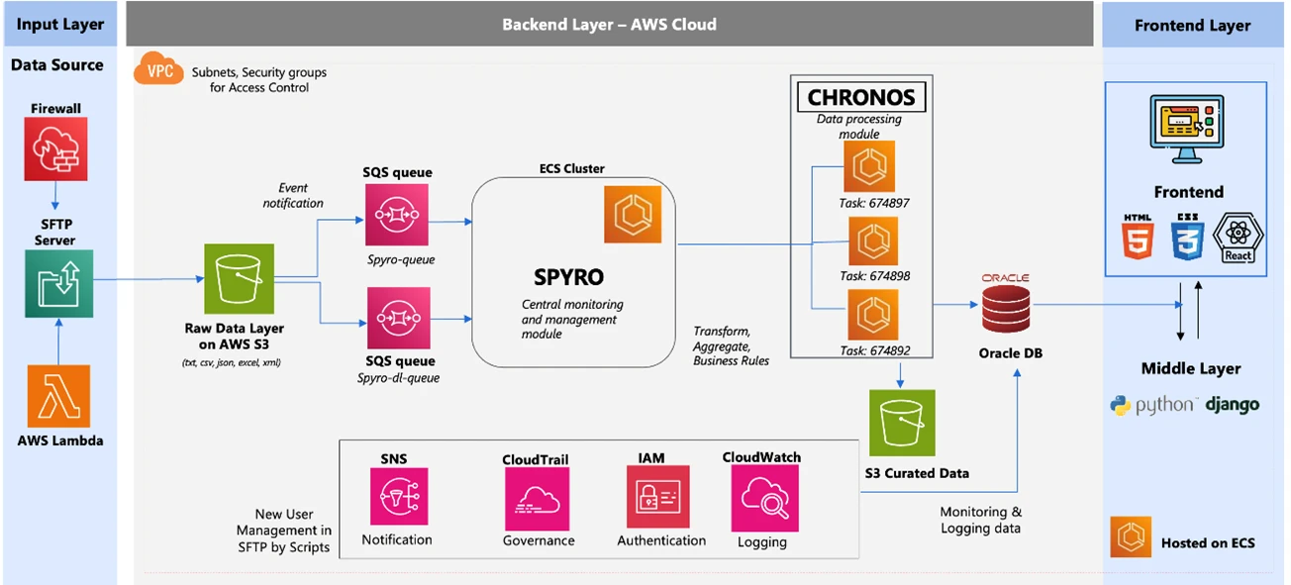This screenshot has height=585, width=1291.
Task: Click the red Firewall icon
Action: pyautogui.click(x=58, y=147)
